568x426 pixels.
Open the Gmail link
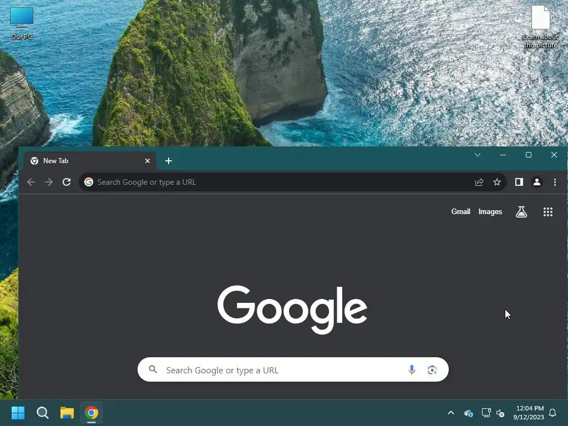click(461, 211)
